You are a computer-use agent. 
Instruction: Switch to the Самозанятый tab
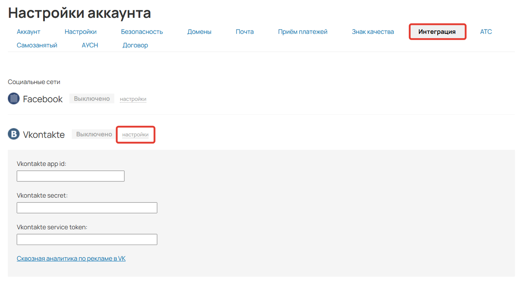37,45
